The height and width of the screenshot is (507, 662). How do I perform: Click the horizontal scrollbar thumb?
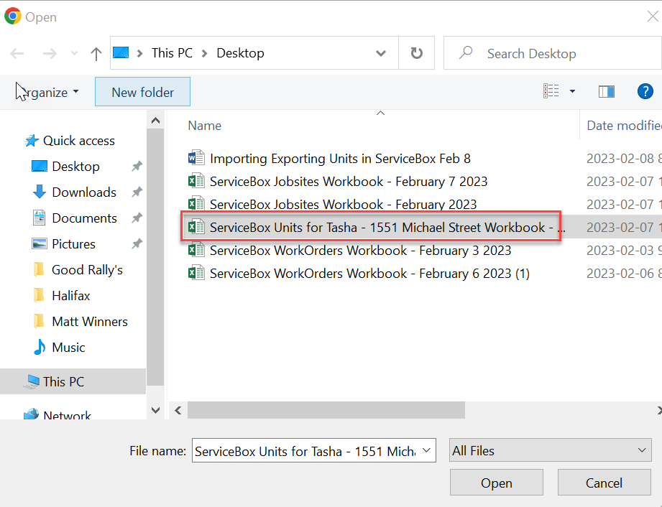coord(326,410)
